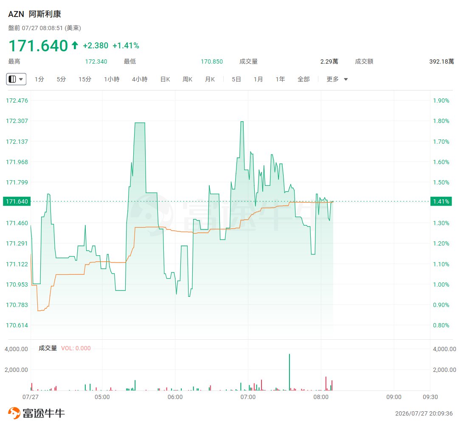This screenshot has height=427, width=461.
Task: View the 1月 range chart
Action: click(x=258, y=79)
